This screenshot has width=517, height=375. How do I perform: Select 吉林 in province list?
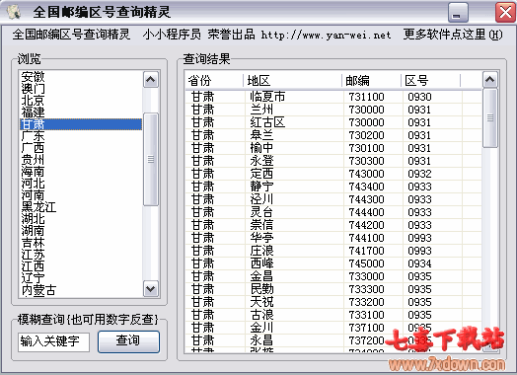click(x=81, y=243)
